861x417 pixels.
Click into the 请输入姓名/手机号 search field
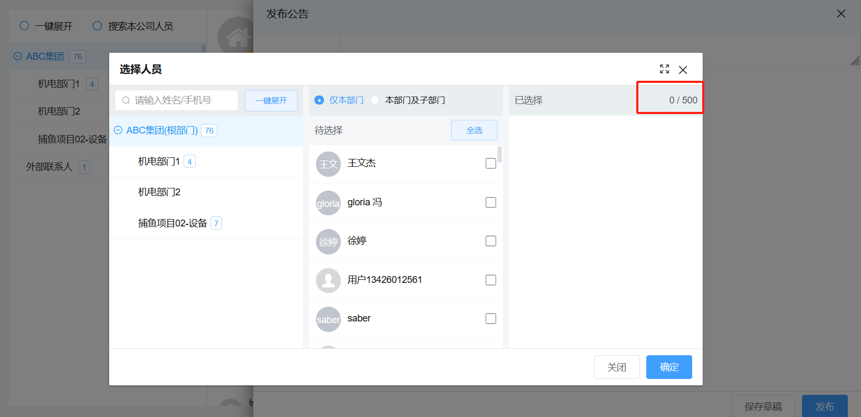(177, 100)
